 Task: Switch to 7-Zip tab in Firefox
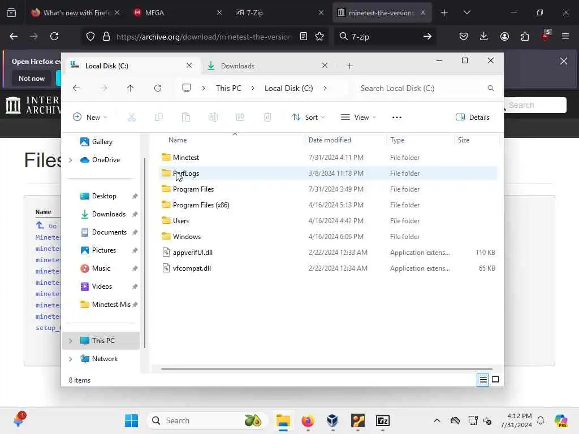tap(279, 12)
